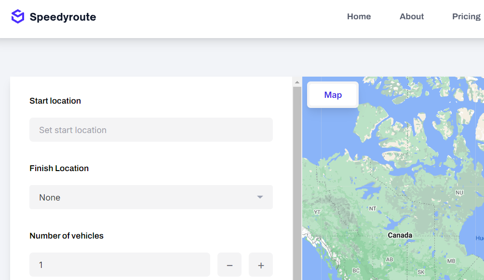Click the Finish Location dropdown arrow

[x=260, y=197]
